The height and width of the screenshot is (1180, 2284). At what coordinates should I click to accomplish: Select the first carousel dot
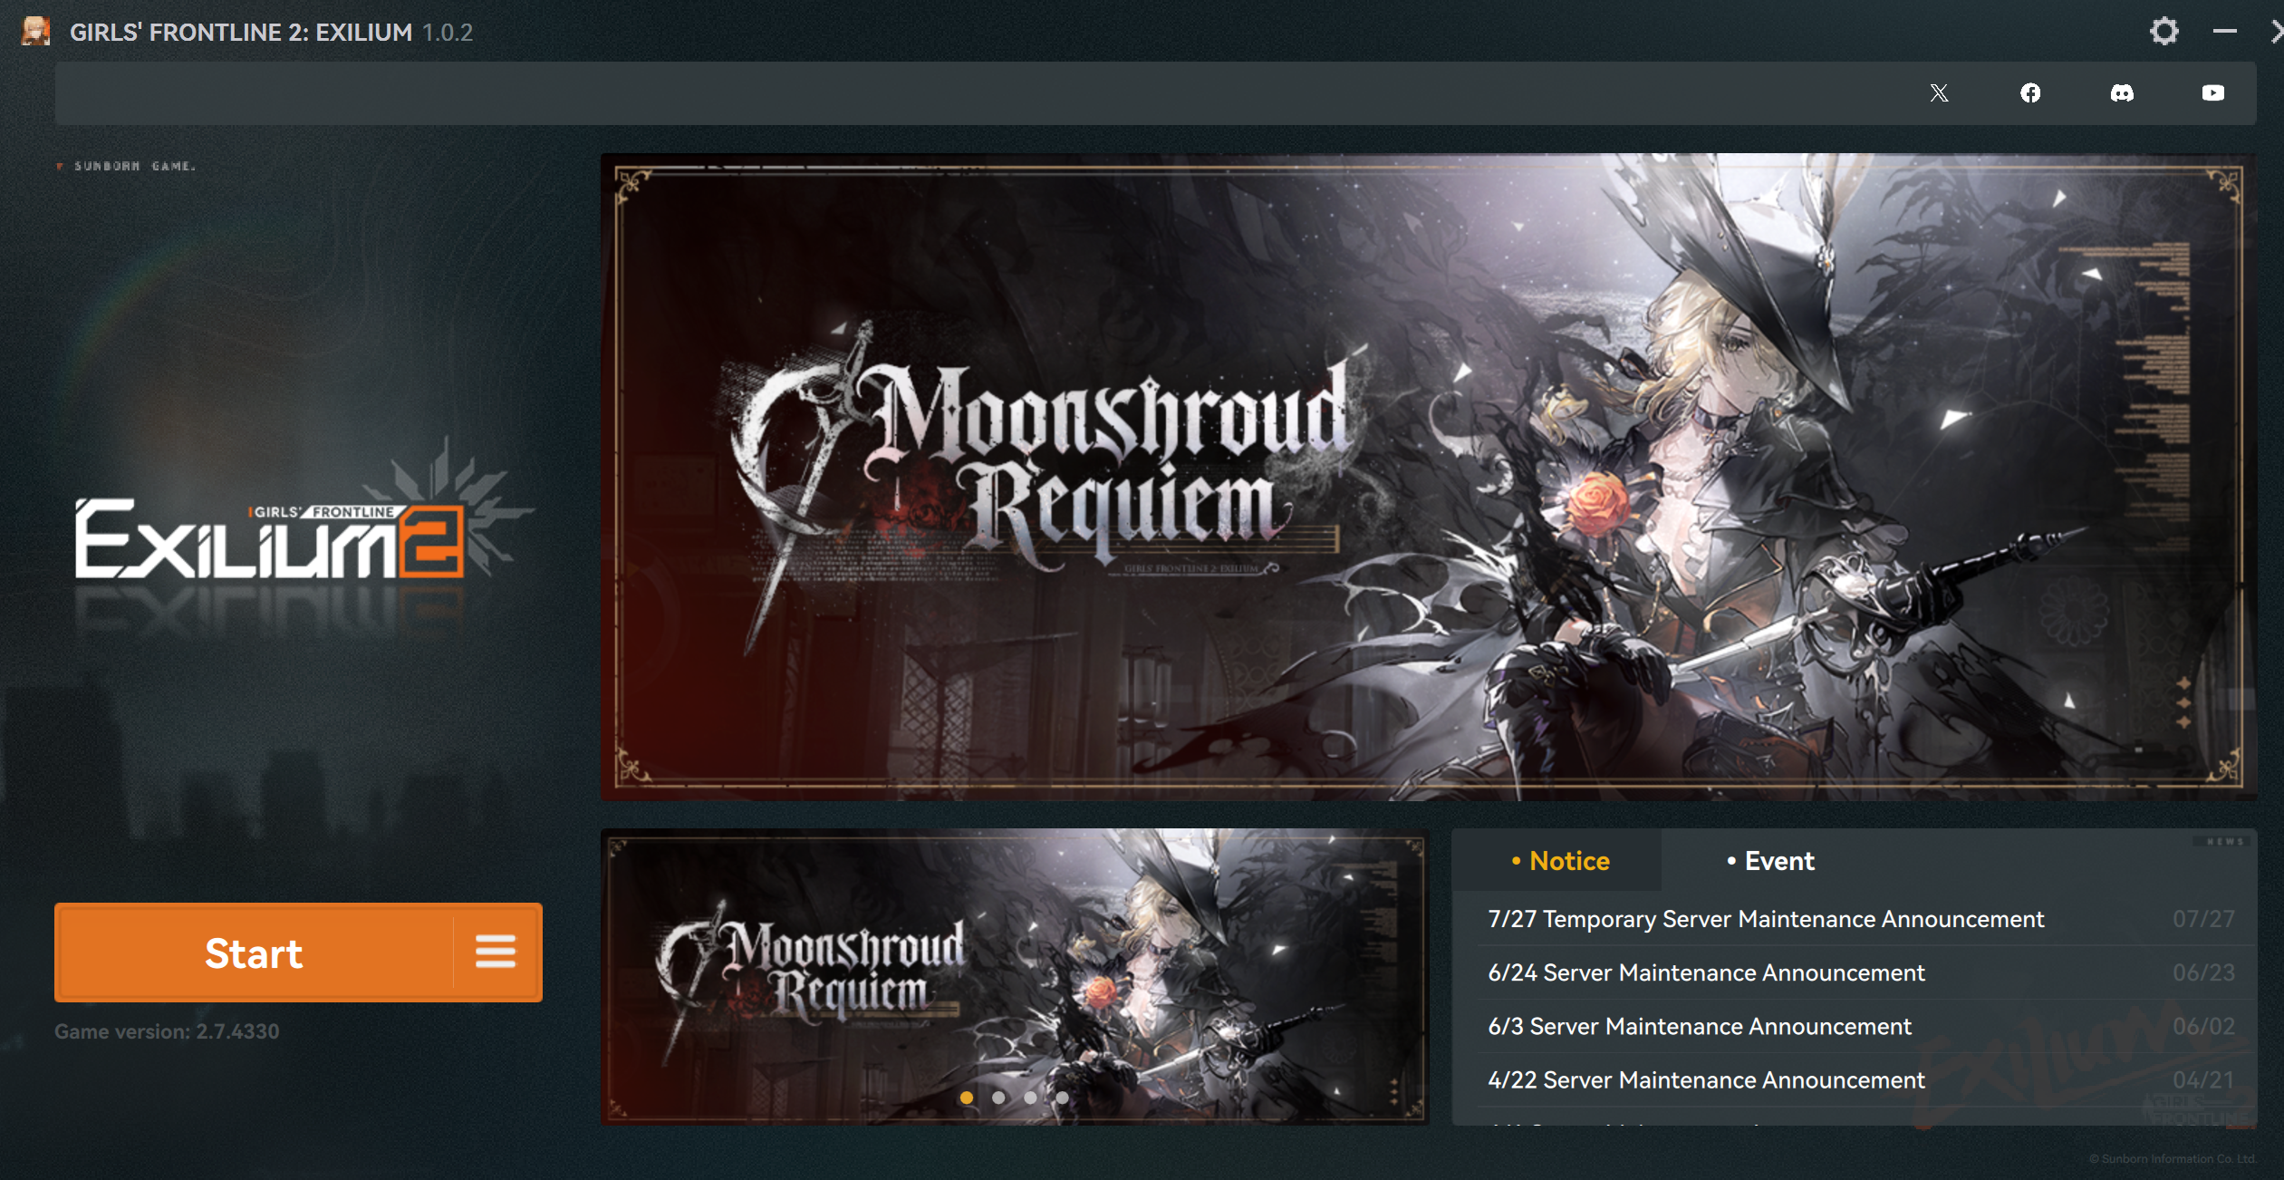[967, 1098]
